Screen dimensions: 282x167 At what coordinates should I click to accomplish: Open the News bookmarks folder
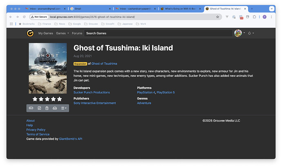coord(60,24)
